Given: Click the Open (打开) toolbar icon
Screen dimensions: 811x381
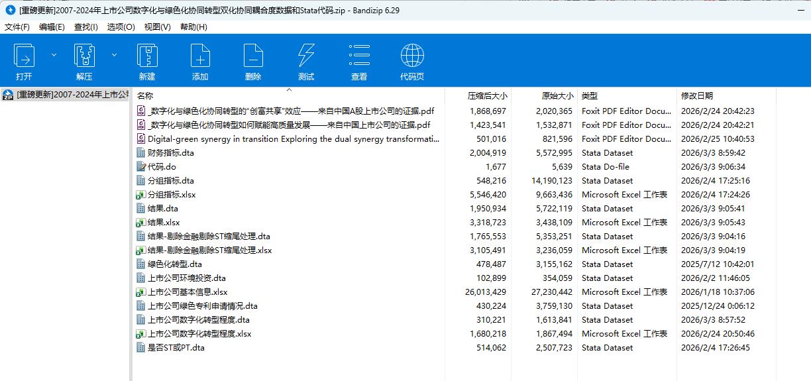Looking at the screenshot, I should [25, 55].
